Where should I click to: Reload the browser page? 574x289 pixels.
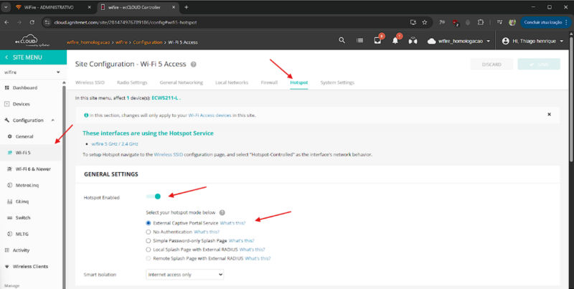(32, 22)
